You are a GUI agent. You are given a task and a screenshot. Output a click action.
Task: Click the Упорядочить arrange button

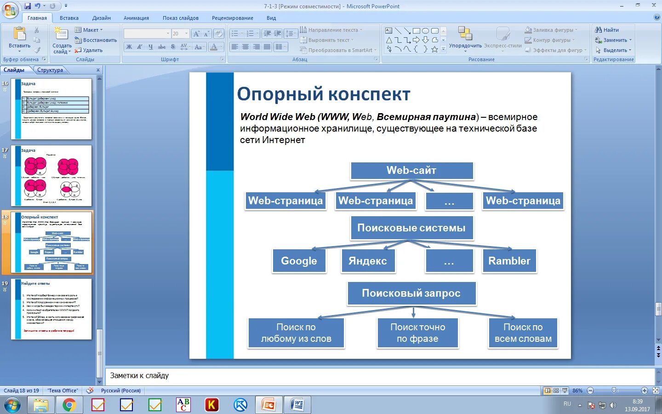coord(465,39)
